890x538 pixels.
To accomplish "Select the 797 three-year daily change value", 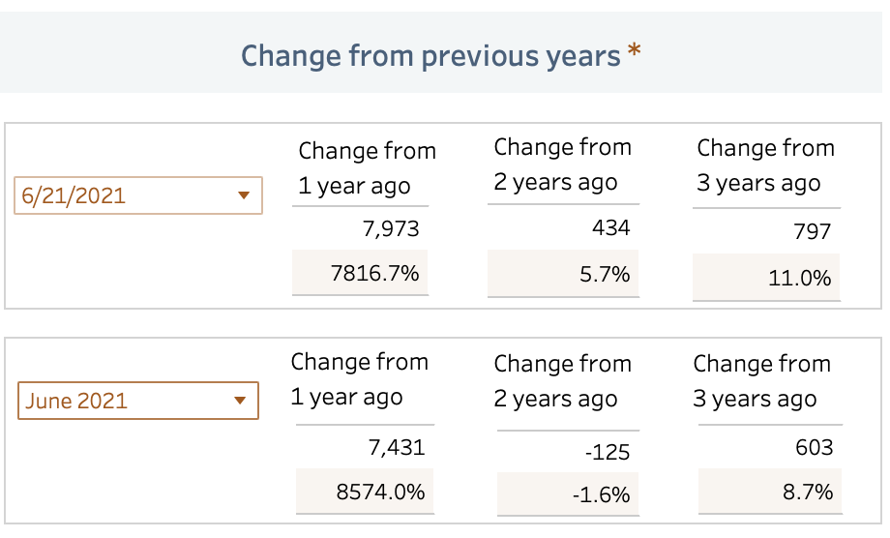I will pos(813,231).
